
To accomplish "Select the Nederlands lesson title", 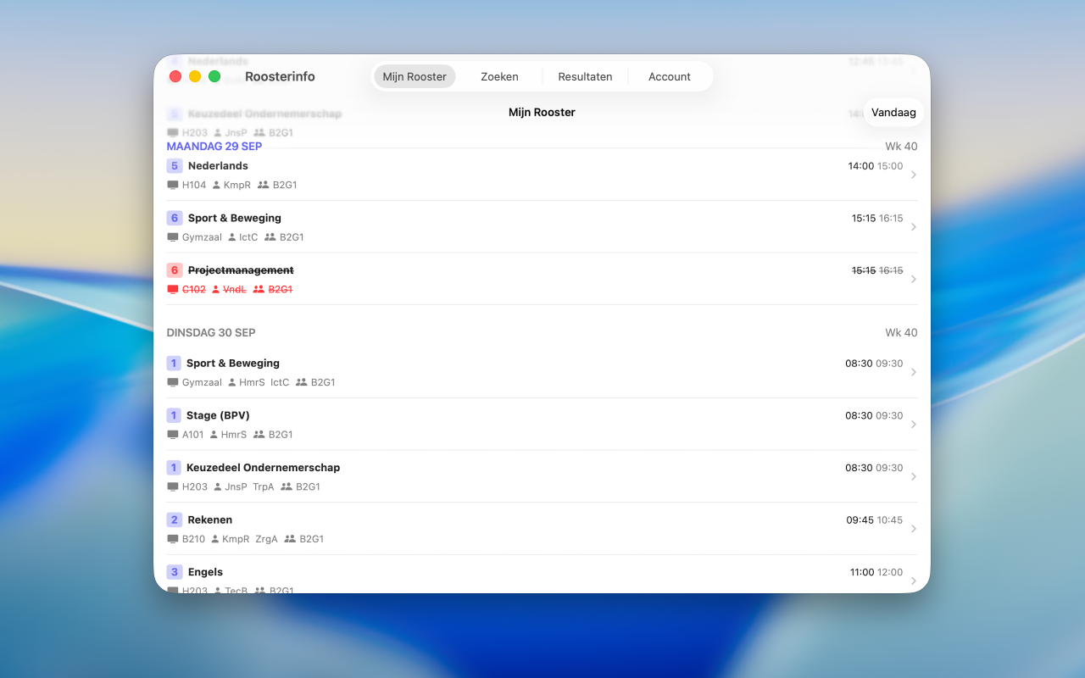I will tap(218, 166).
